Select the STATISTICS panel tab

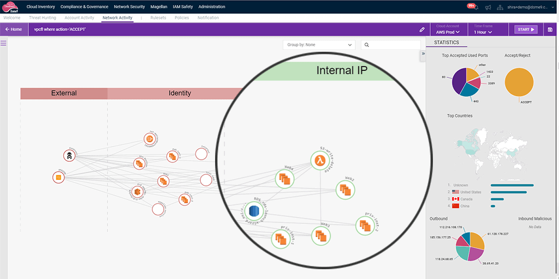click(x=446, y=43)
